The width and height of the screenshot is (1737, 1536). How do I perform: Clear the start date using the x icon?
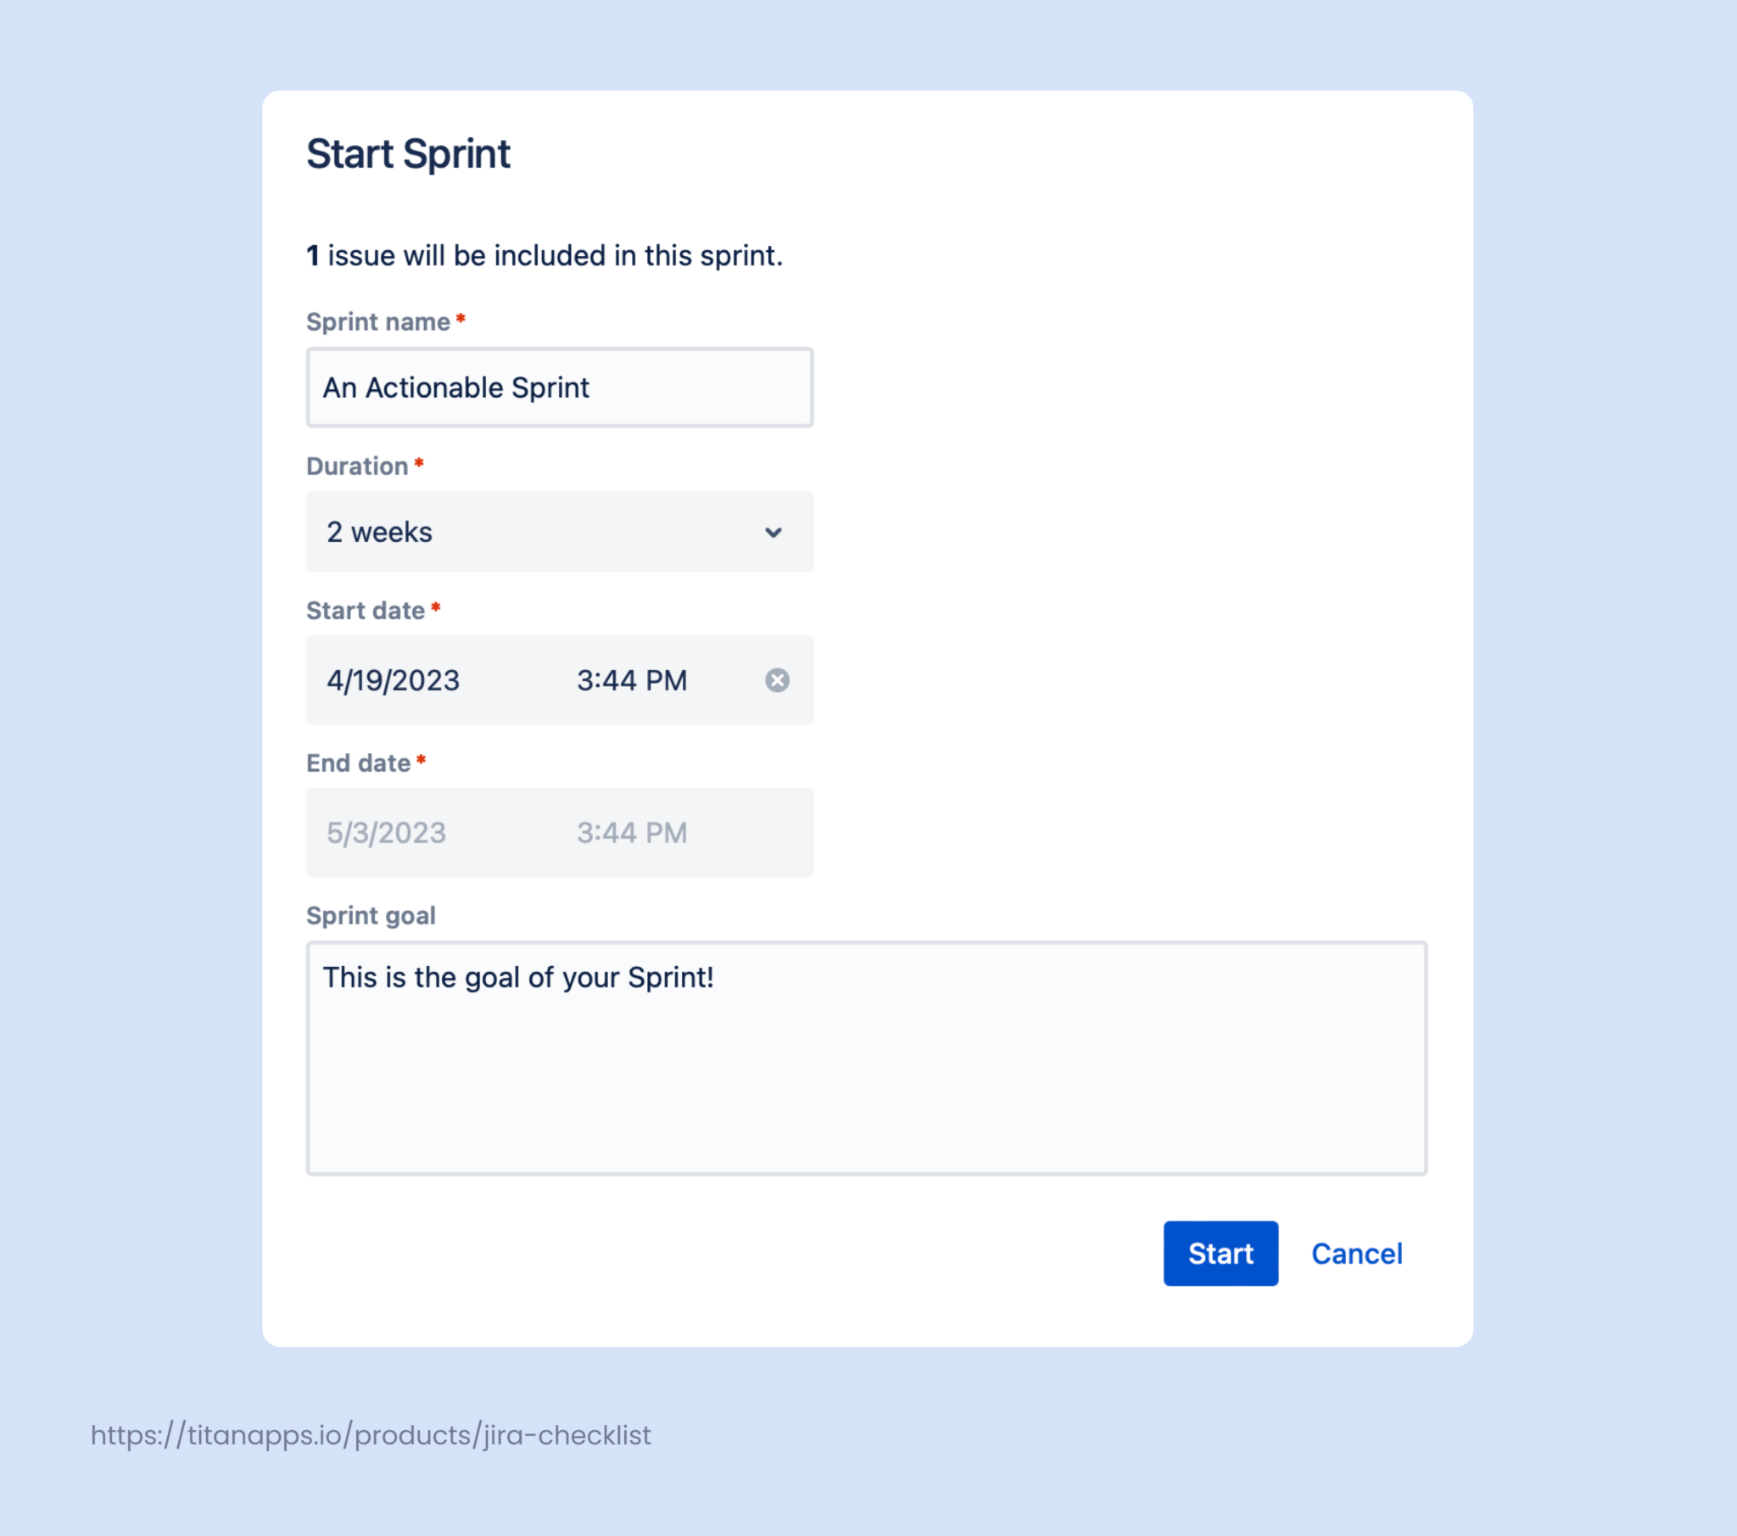[x=778, y=680]
